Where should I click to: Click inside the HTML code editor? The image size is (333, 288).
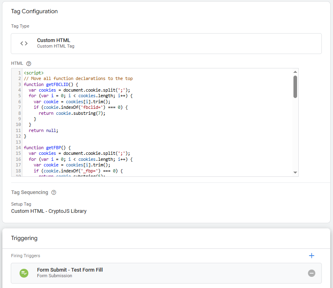click(x=160, y=120)
